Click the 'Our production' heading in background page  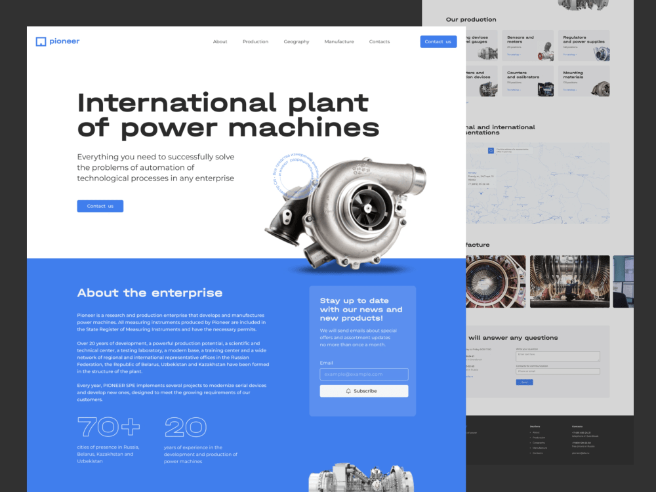471,20
